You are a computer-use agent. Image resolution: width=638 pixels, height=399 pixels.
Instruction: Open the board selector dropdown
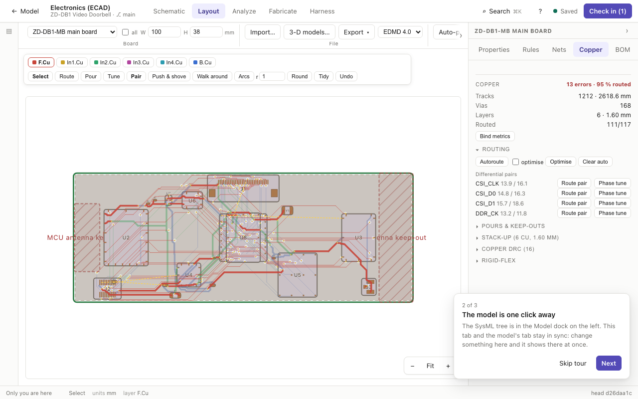point(72,32)
